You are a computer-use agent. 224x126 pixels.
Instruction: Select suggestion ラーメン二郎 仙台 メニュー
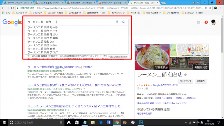click(x=77, y=31)
